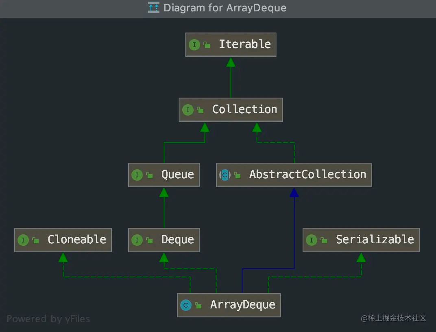Viewport: 436px width, 332px height.
Task: Click the interface icon on the Queue node
Action: pyautogui.click(x=137, y=175)
